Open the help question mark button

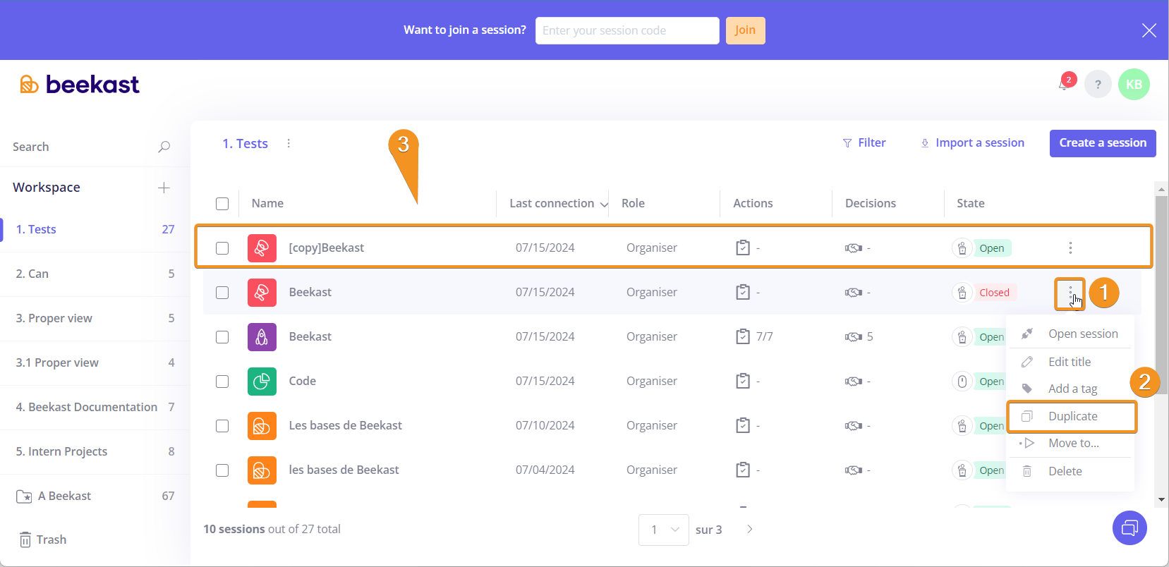(1098, 85)
